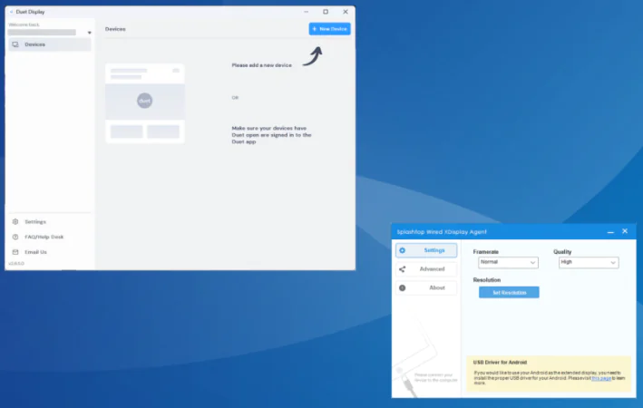Click the Duet version number in sidebar
This screenshot has width=643, height=408.
(x=16, y=264)
